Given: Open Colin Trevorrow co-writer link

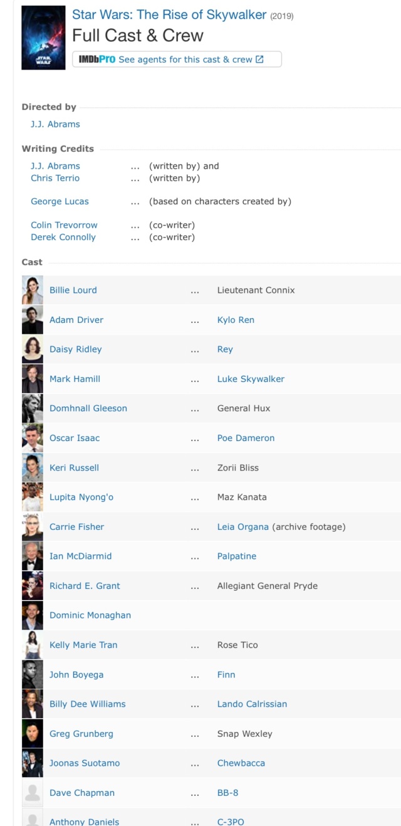Looking at the screenshot, I should click(64, 225).
